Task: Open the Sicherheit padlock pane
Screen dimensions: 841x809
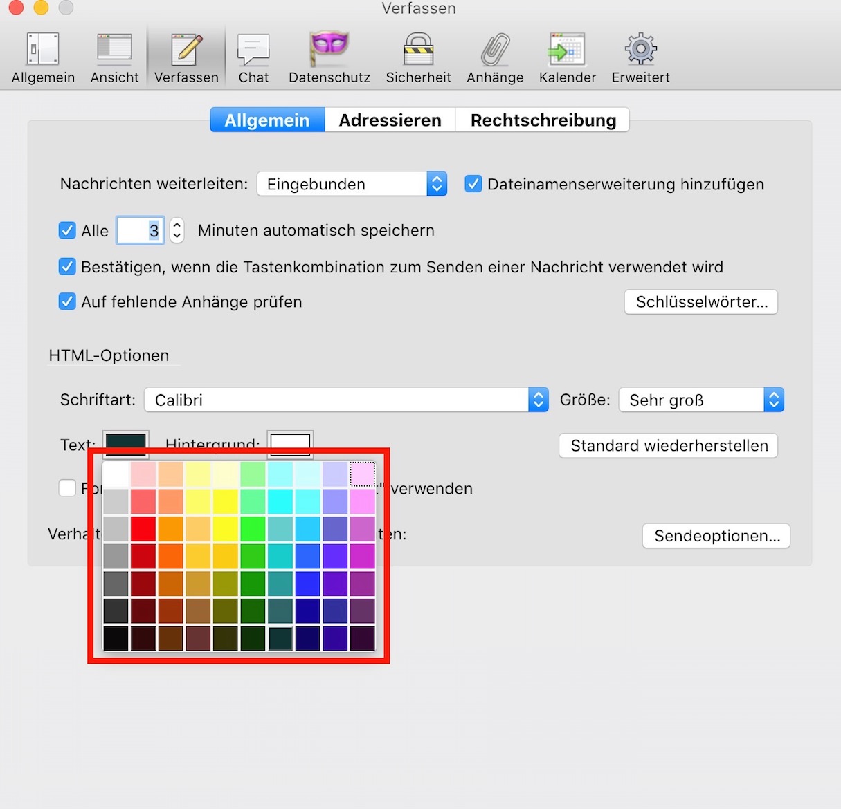Action: tap(418, 58)
